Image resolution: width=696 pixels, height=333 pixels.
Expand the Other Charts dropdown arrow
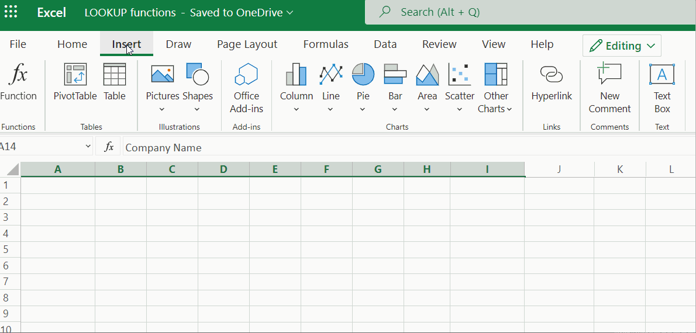tap(509, 109)
